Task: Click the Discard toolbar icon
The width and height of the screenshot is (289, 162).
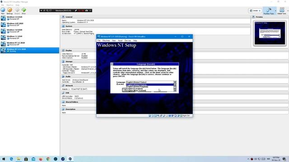Action: (x=17, y=11)
